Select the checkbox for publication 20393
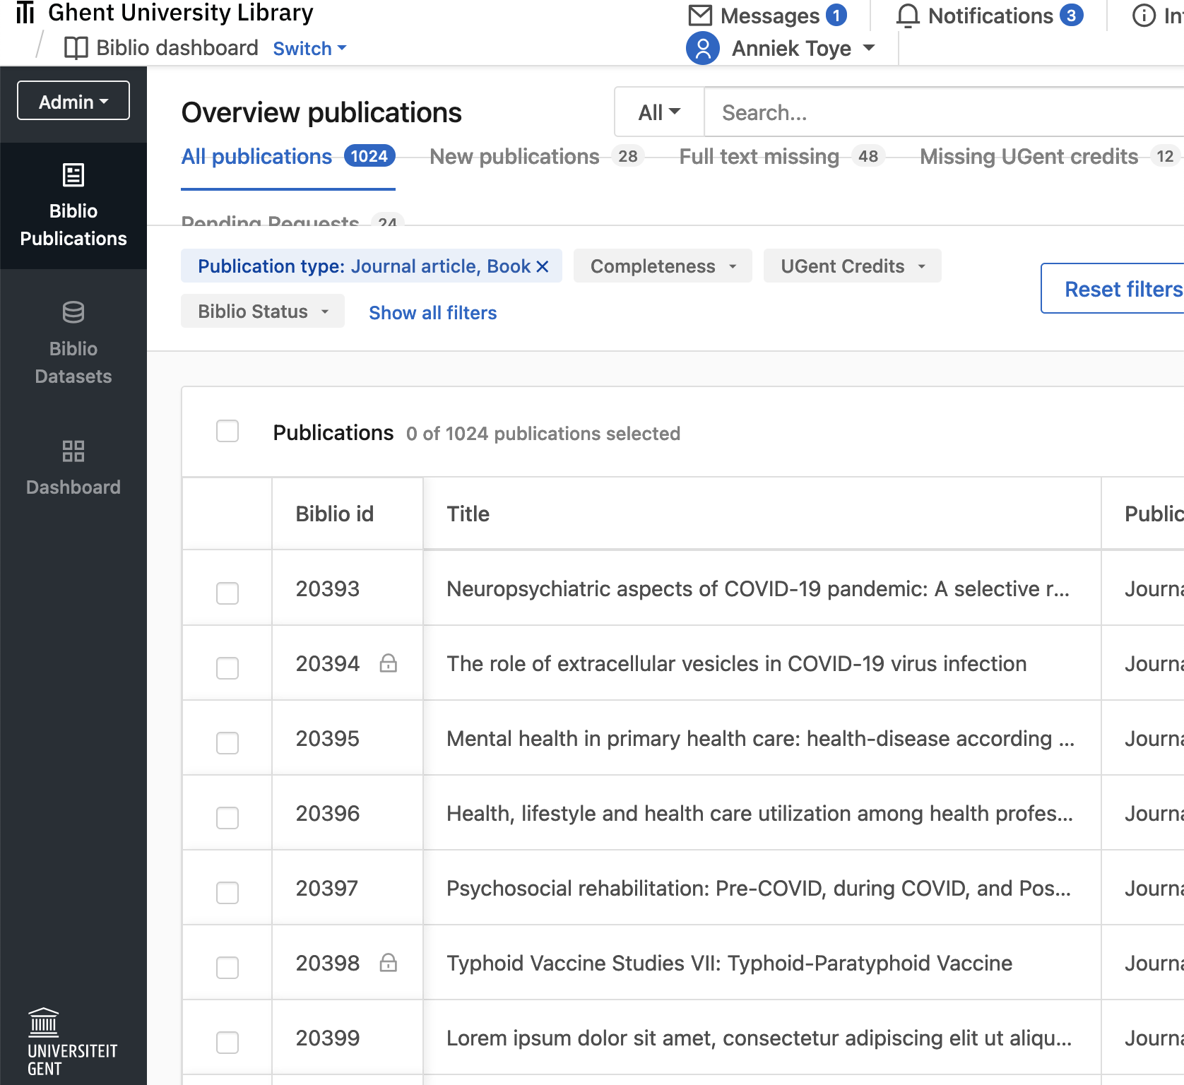Screen dimensions: 1184x1085 pyautogui.click(x=227, y=593)
